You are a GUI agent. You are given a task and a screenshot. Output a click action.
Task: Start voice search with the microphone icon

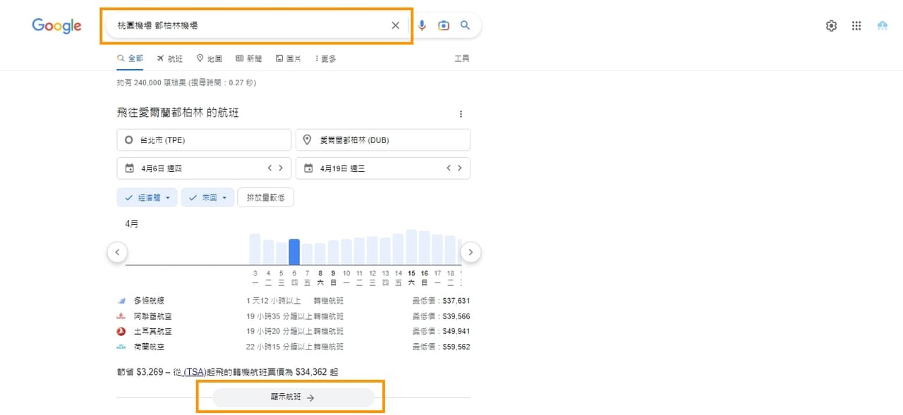pyautogui.click(x=422, y=25)
